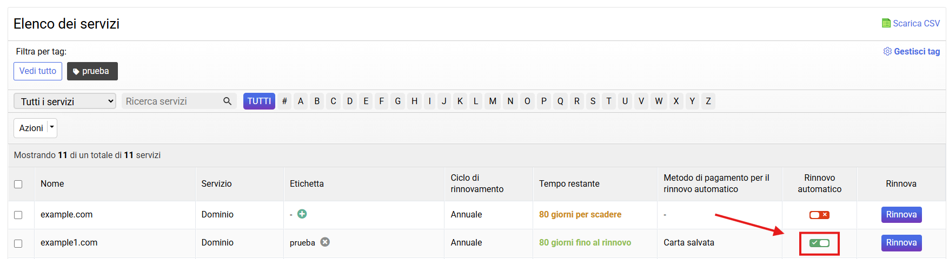949x259 pixels.
Task: Open the Tutti i servizi dropdown
Action: [65, 101]
